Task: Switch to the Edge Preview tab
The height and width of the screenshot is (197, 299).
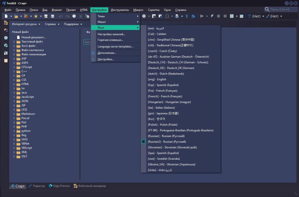Action: (59, 186)
